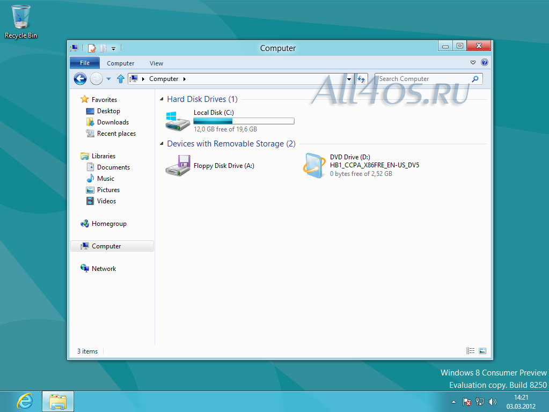This screenshot has width=549, height=412.
Task: Click the Forward navigation arrow
Action: point(96,79)
